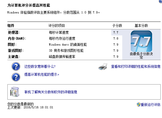This screenshot has height=118, width=162.
Task: Click the question mark icon beside 这些数字意味着什么
Action: (x=16, y=66)
